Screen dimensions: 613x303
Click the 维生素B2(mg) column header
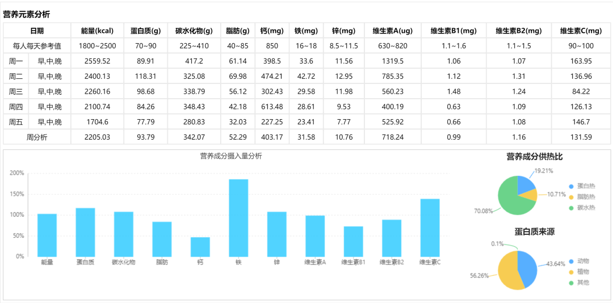(x=519, y=31)
